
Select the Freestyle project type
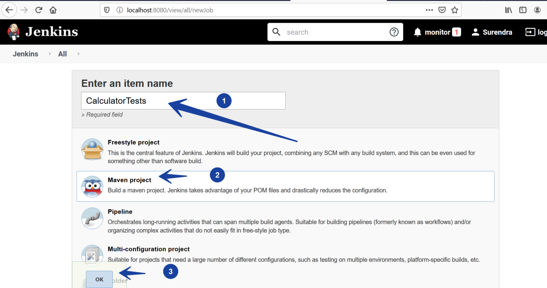134,142
